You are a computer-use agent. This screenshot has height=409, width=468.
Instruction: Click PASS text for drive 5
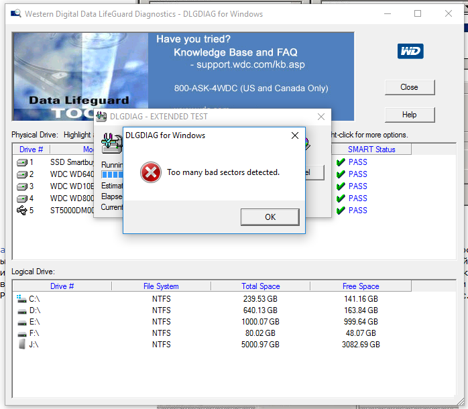pos(357,211)
